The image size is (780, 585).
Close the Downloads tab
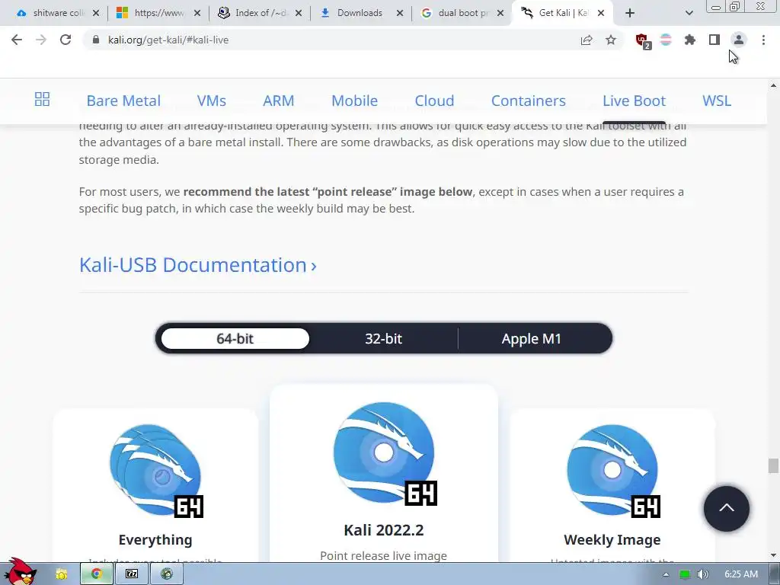click(400, 13)
